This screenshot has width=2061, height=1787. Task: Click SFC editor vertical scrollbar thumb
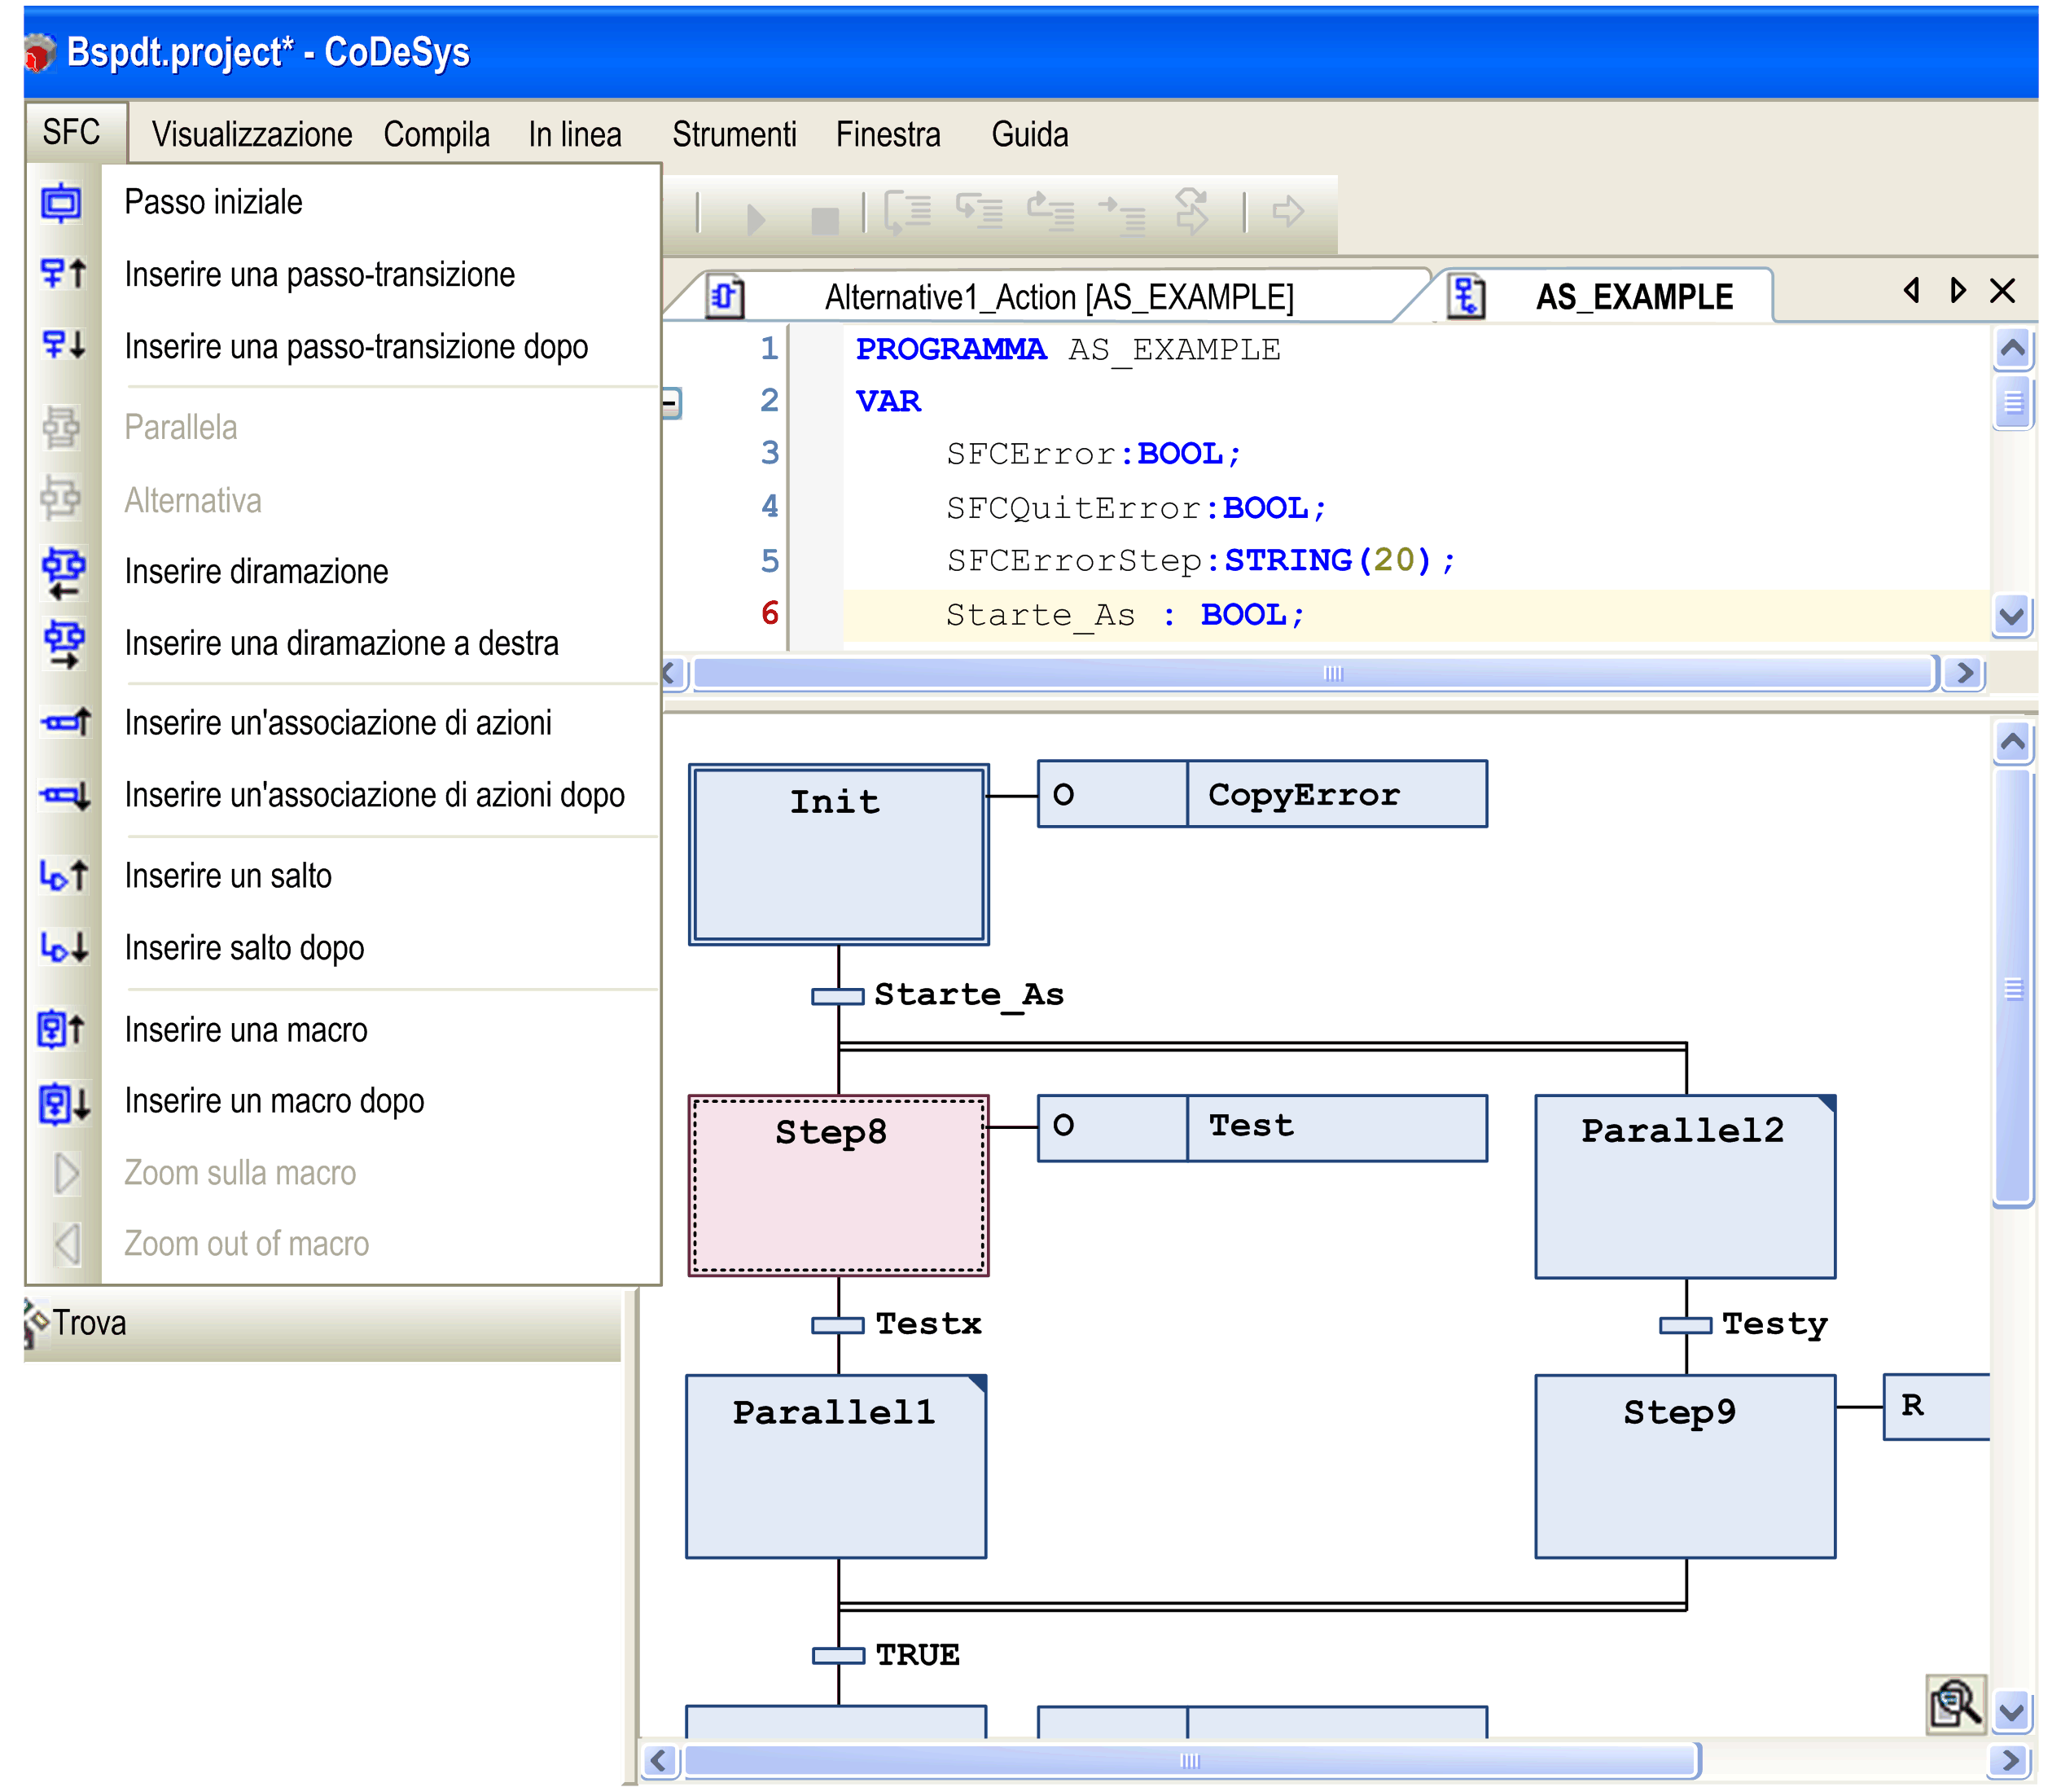coord(2013,987)
